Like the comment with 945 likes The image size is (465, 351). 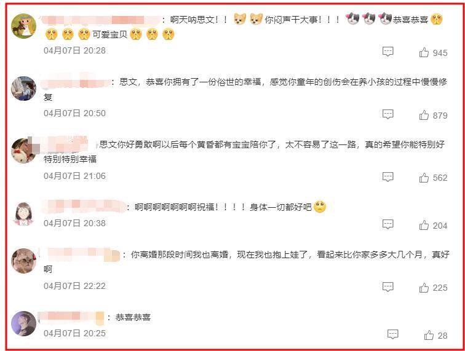pyautogui.click(x=424, y=52)
